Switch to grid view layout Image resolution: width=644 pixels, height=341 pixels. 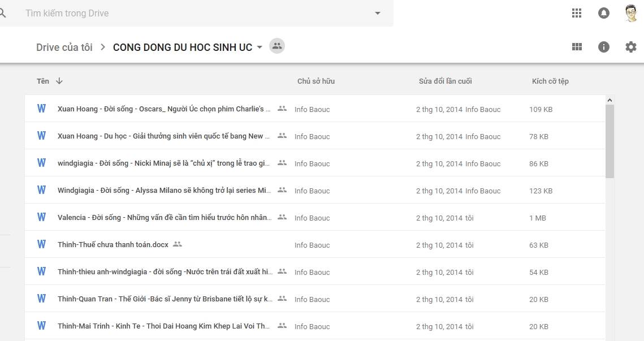[x=577, y=47]
